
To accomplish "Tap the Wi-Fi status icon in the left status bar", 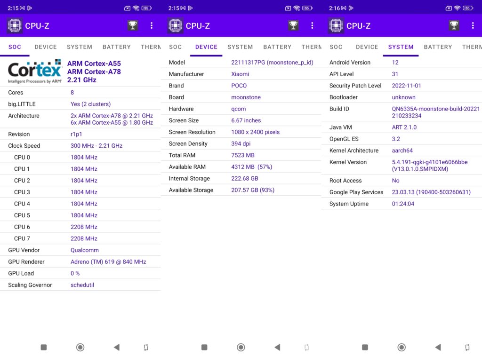I will click(136, 8).
